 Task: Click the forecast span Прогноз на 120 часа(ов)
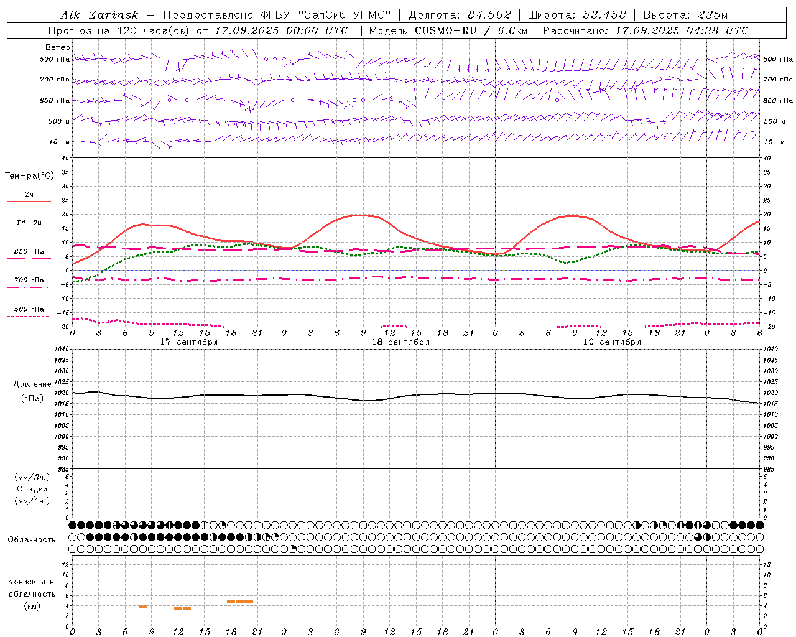click(x=119, y=30)
